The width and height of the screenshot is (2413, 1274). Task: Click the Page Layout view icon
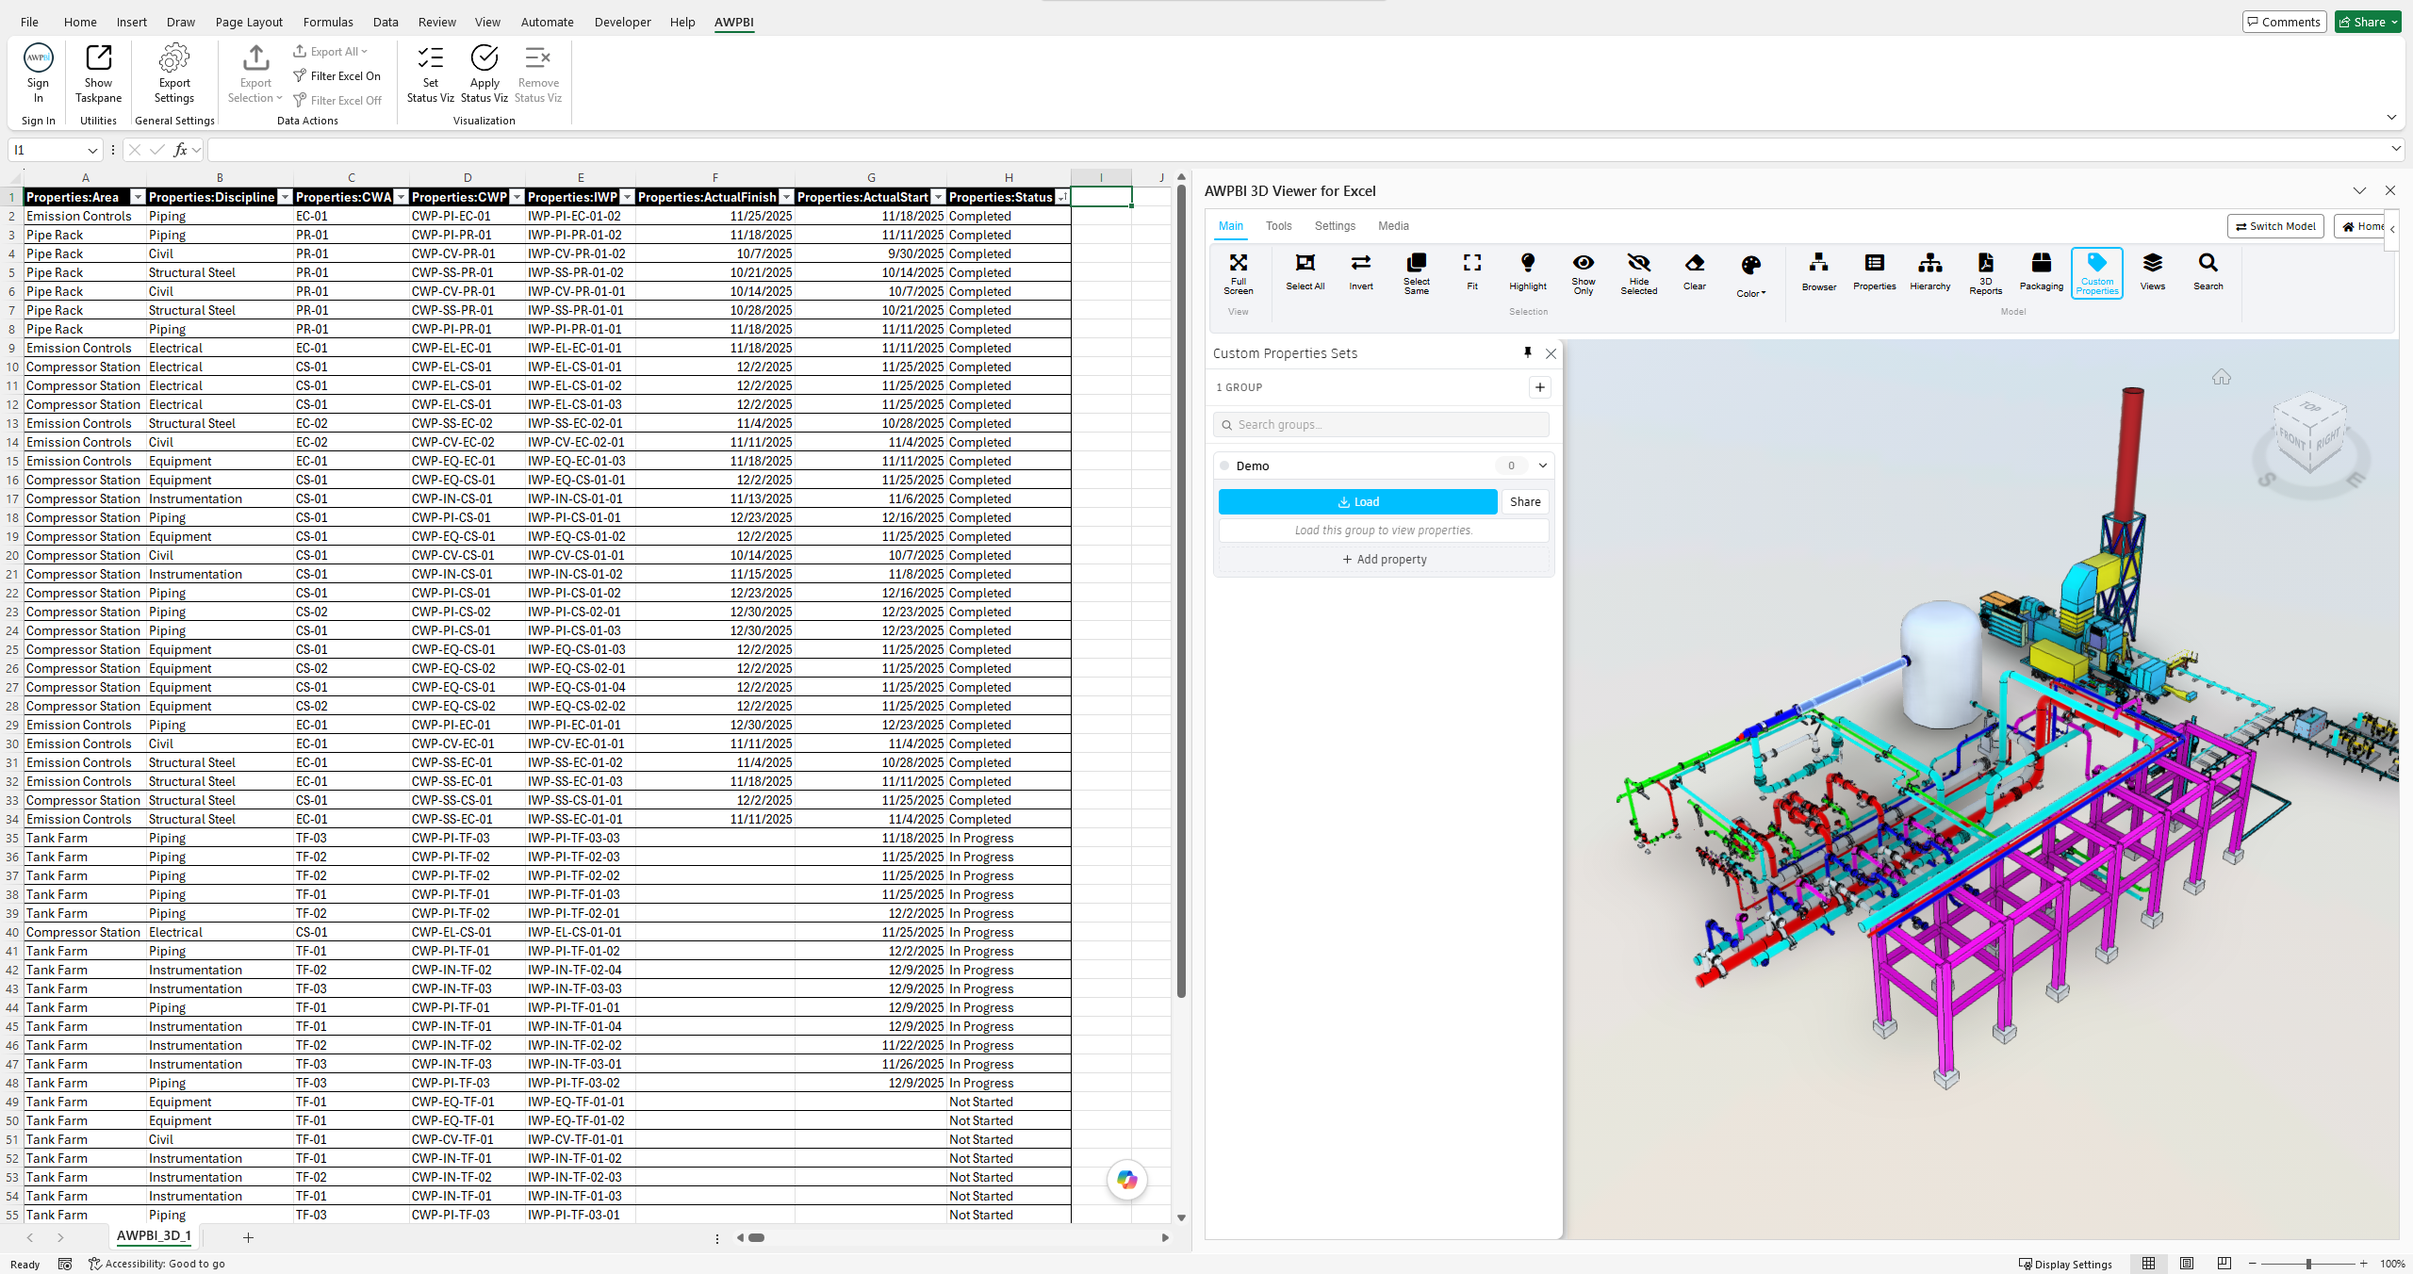point(2187,1264)
